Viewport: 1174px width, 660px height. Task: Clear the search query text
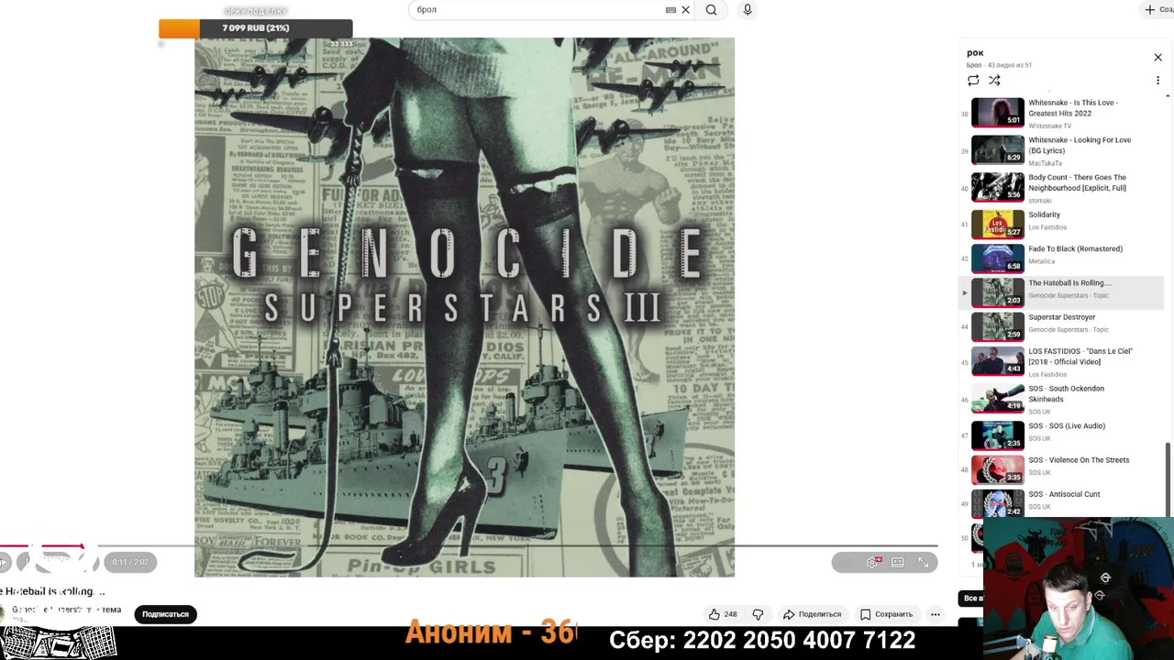(685, 10)
